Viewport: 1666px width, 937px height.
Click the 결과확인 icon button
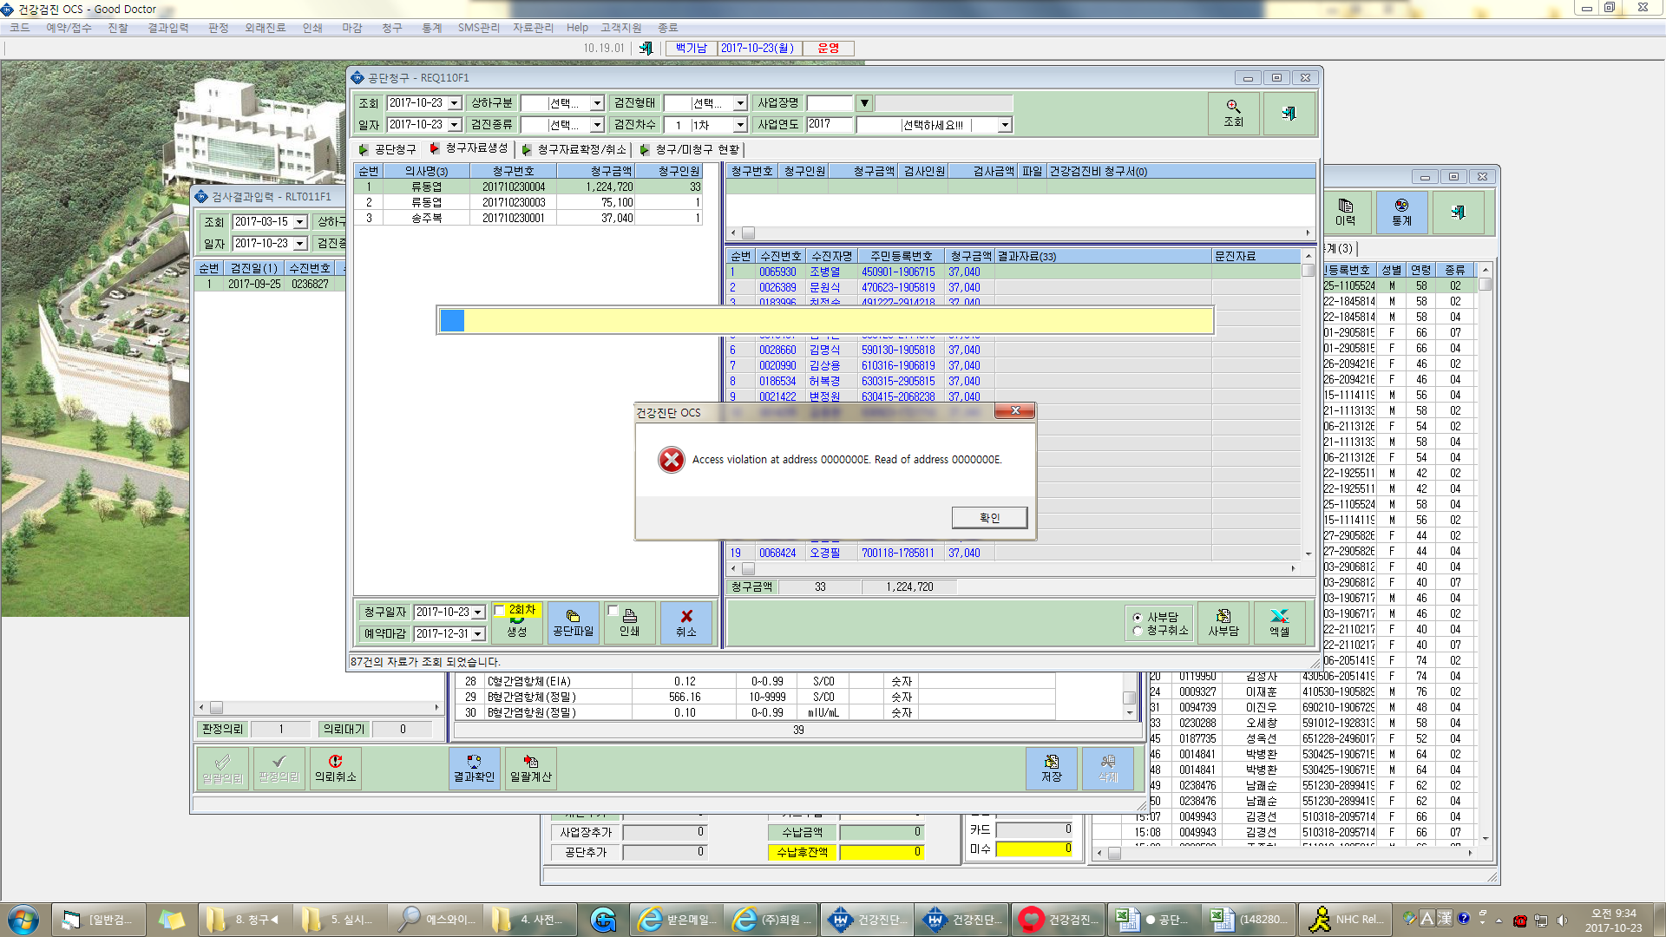coord(474,769)
